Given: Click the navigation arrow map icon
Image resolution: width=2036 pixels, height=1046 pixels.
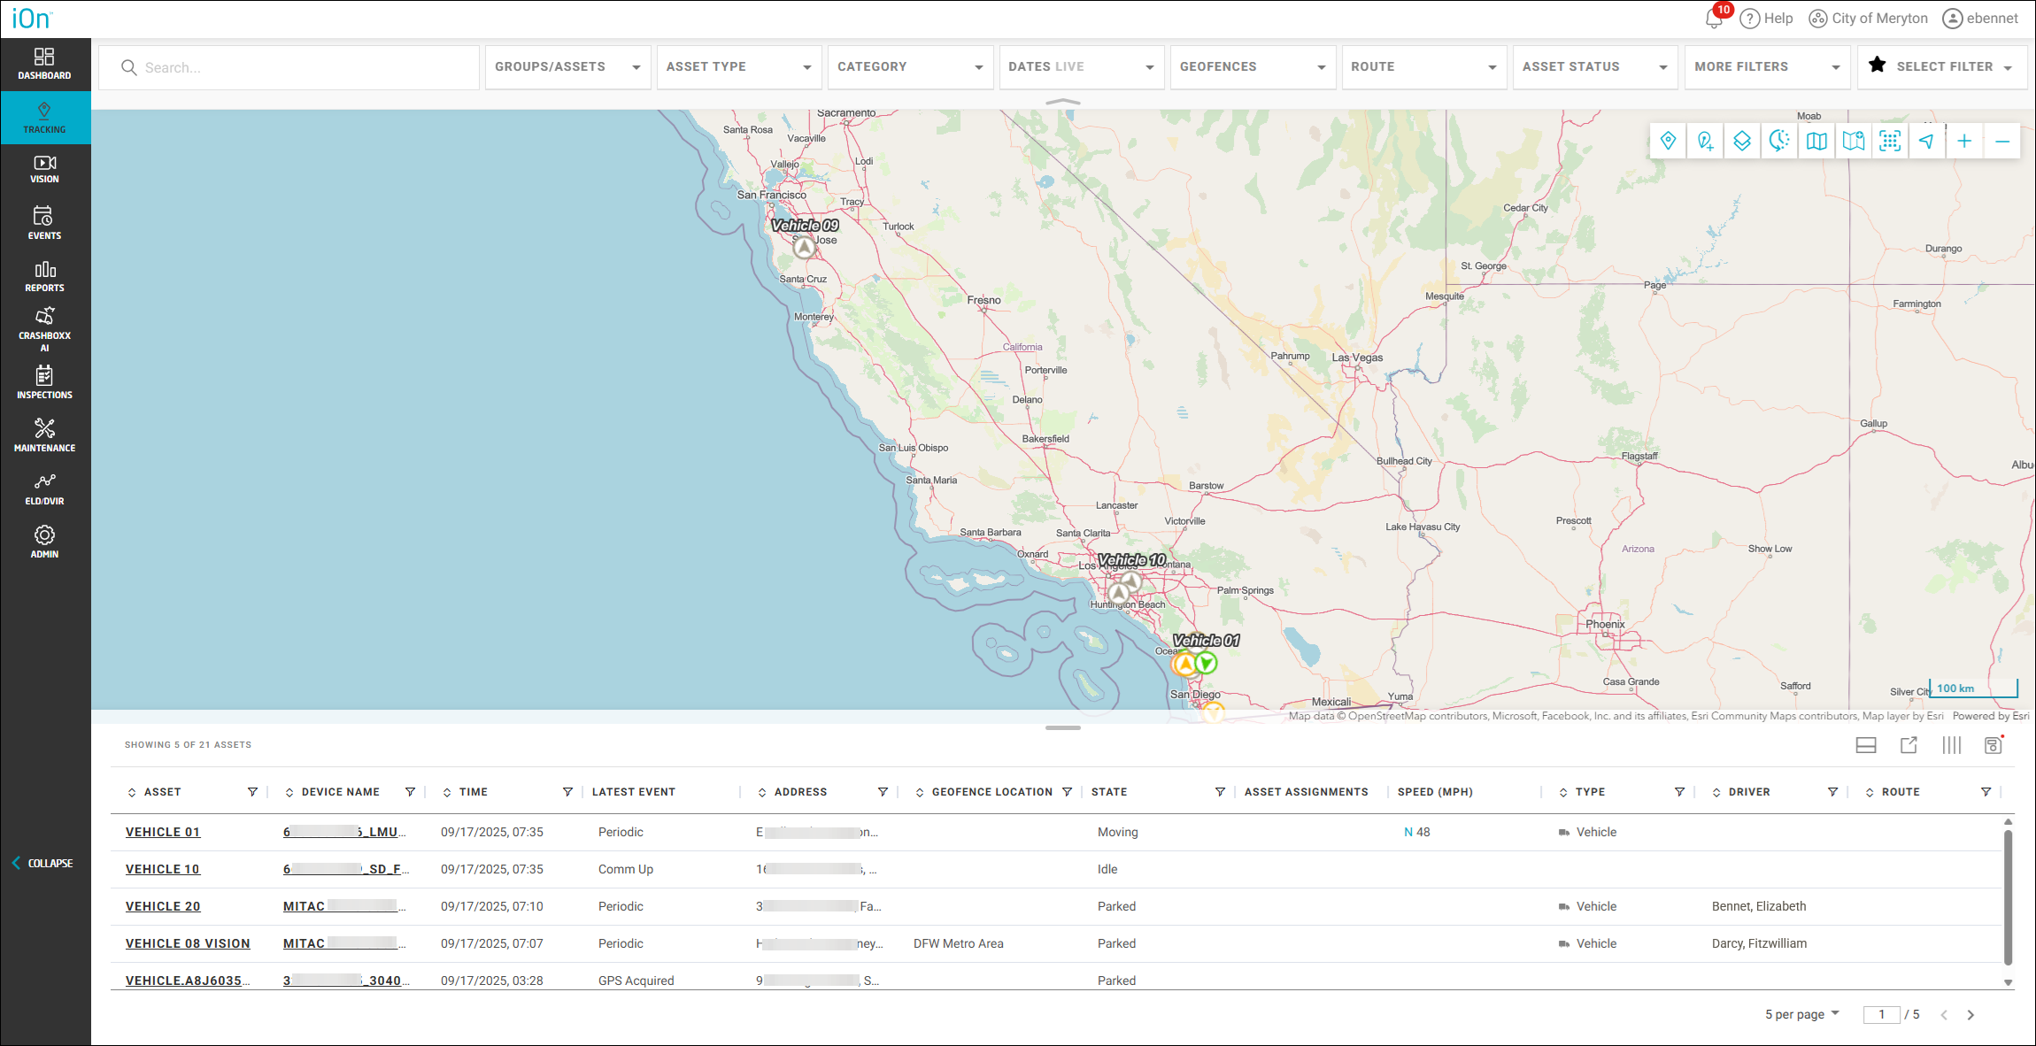Looking at the screenshot, I should [x=1927, y=141].
